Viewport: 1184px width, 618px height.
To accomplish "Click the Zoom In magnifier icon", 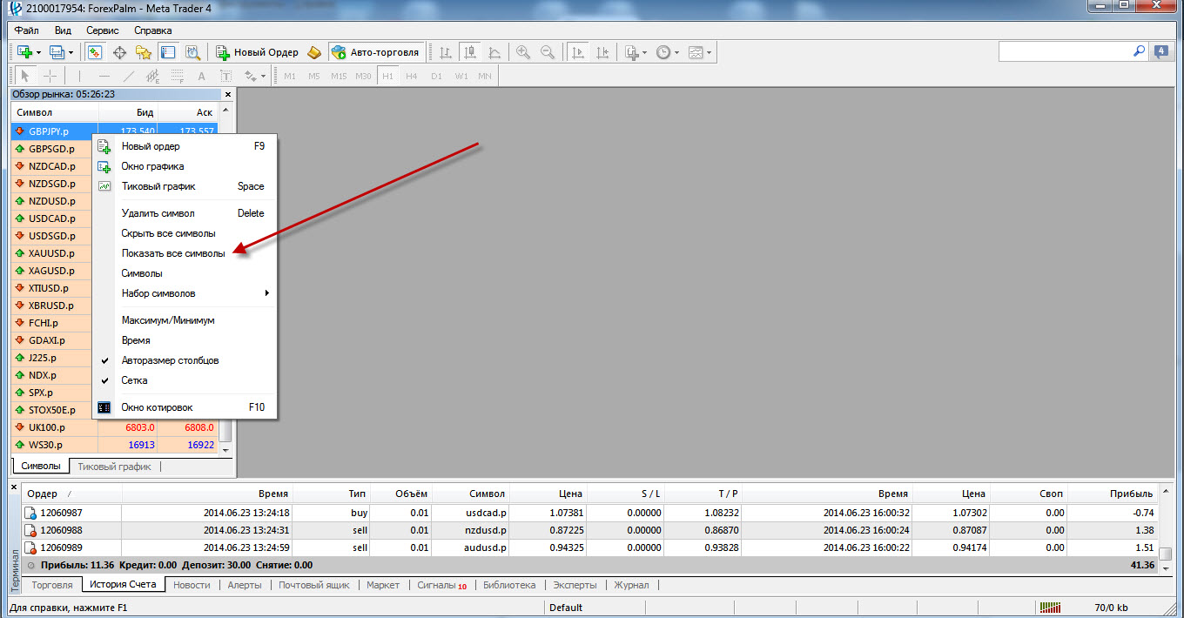I will tap(523, 52).
